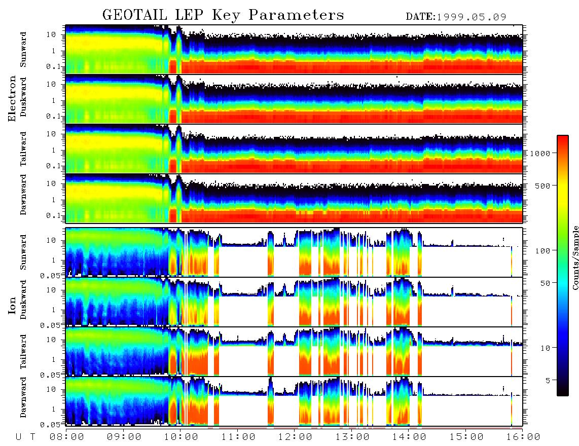Click the colorbar '500' tick label

542,185
